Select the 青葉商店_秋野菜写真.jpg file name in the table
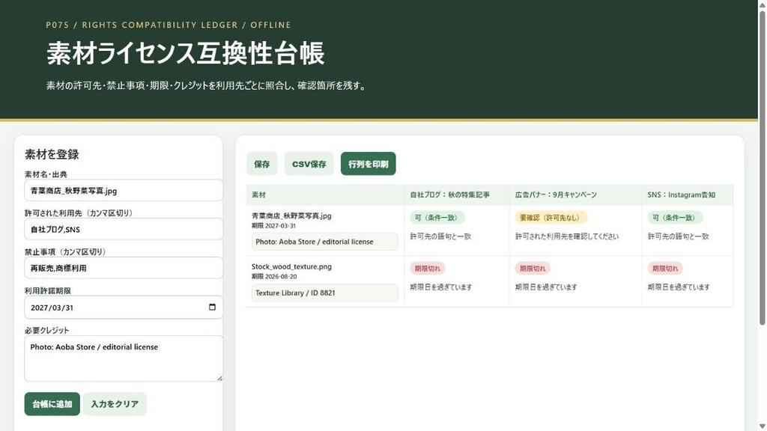This screenshot has width=767, height=431. tap(291, 215)
